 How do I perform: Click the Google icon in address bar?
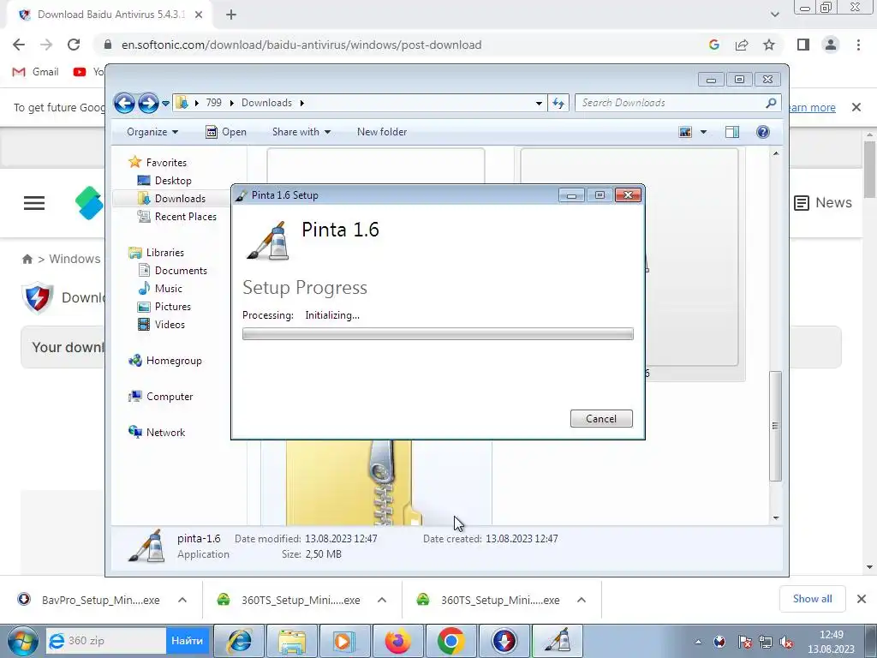(713, 45)
